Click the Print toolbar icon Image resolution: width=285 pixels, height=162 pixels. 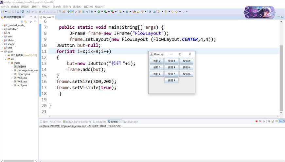(18, 12)
